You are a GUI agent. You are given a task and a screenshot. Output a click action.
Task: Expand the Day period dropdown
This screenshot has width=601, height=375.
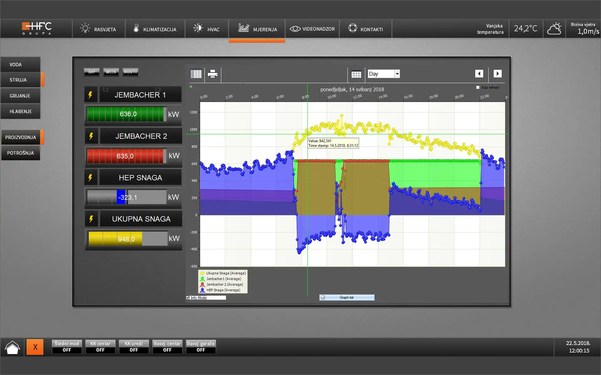[397, 74]
